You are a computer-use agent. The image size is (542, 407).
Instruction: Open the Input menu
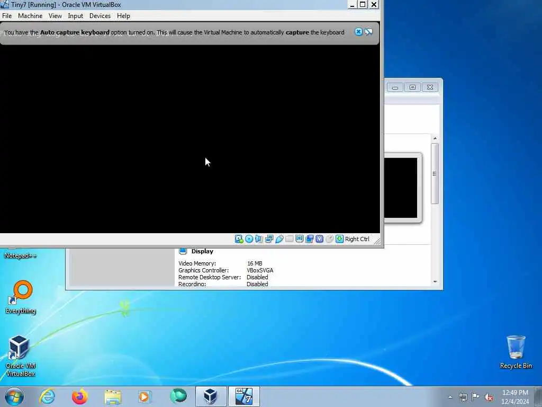pyautogui.click(x=75, y=16)
